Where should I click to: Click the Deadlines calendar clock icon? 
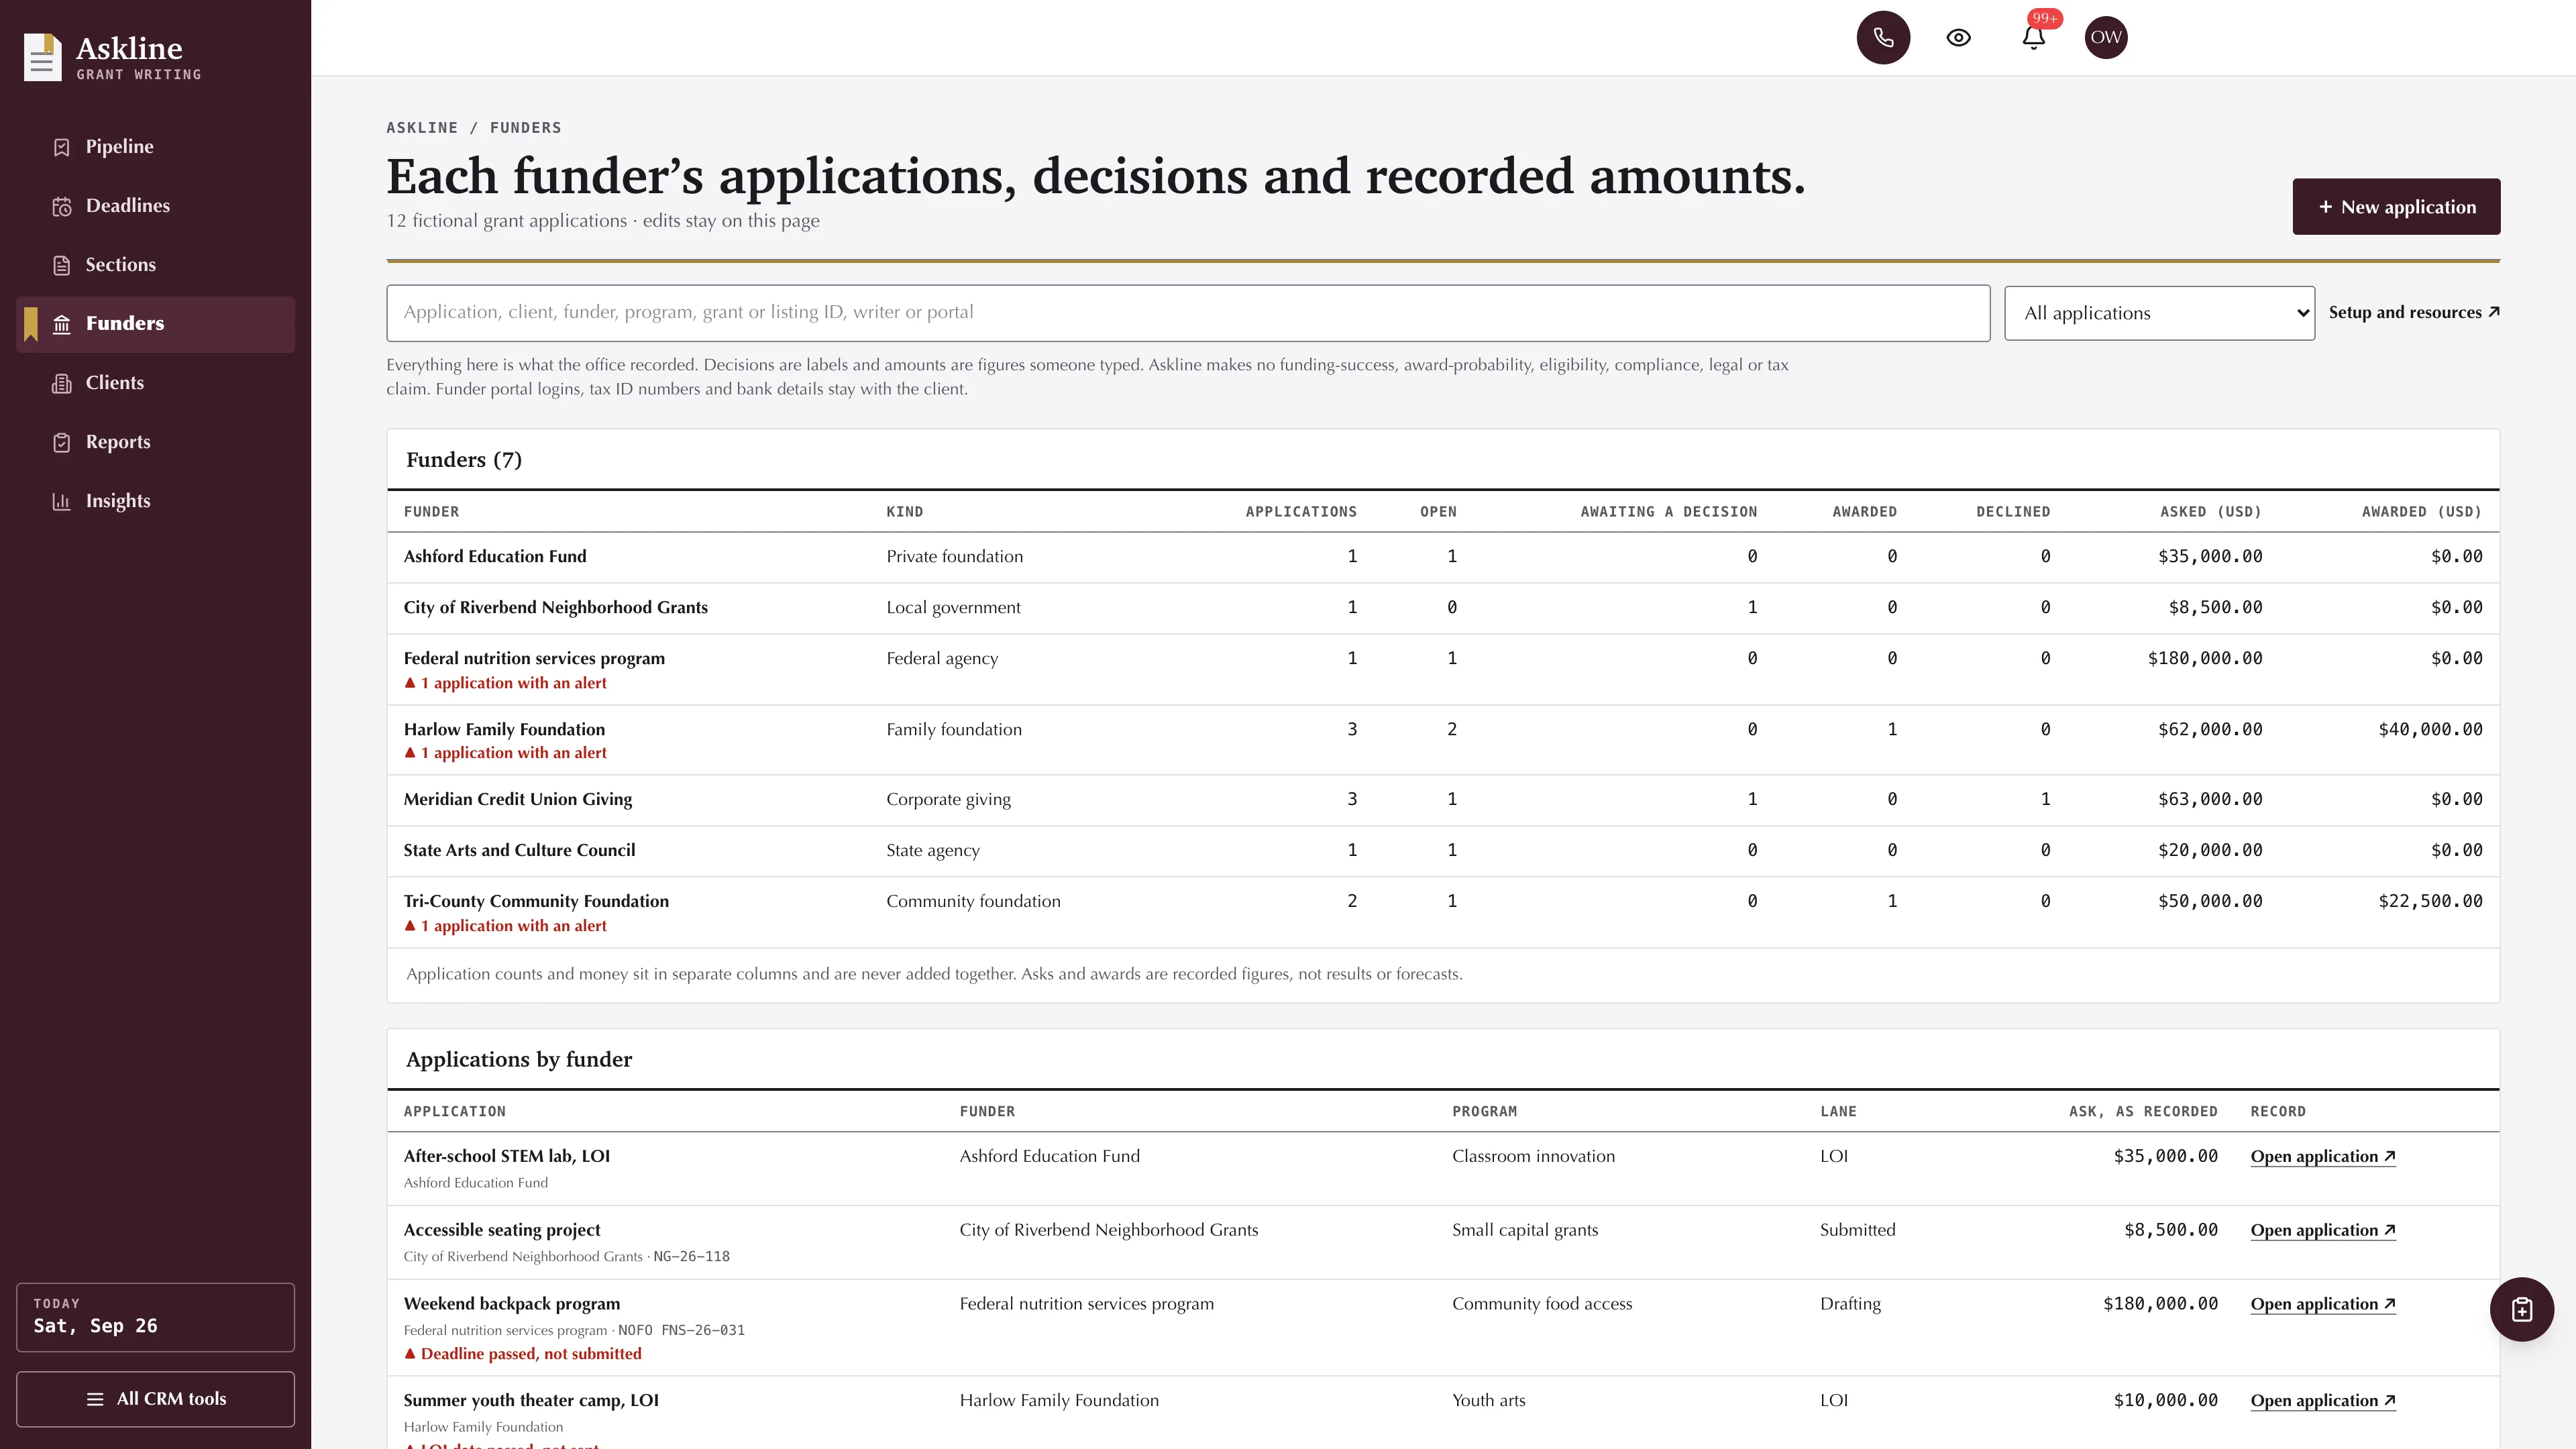pos(62,206)
